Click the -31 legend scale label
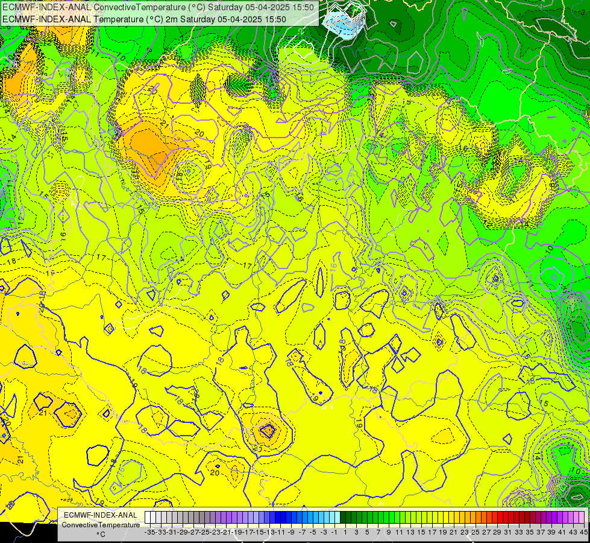 pos(172,532)
